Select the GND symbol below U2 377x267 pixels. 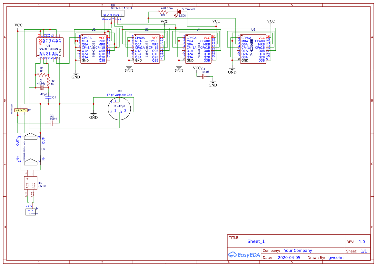pyautogui.click(x=75, y=75)
